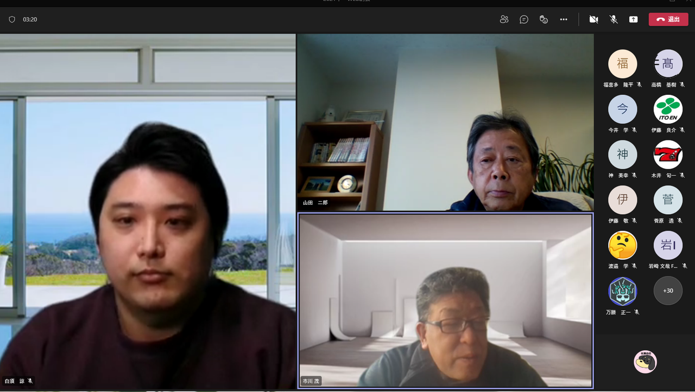
Task: Click the teal skull hexagon avatar
Action: [x=622, y=291]
